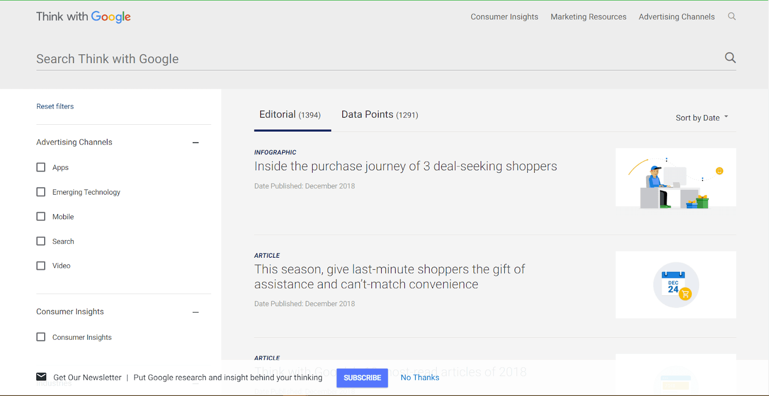Dismiss newsletter banner with No Thanks
Viewport: 769px width, 396px height.
click(x=420, y=378)
